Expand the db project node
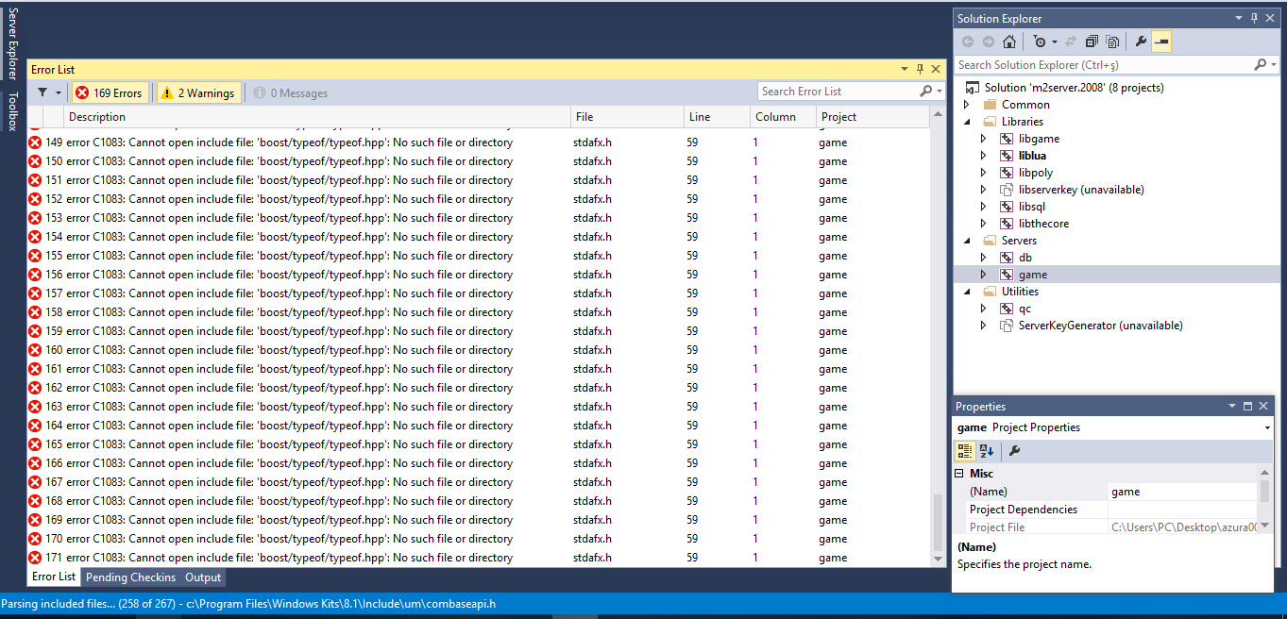Screen dimensions: 1287x619 click(984, 258)
